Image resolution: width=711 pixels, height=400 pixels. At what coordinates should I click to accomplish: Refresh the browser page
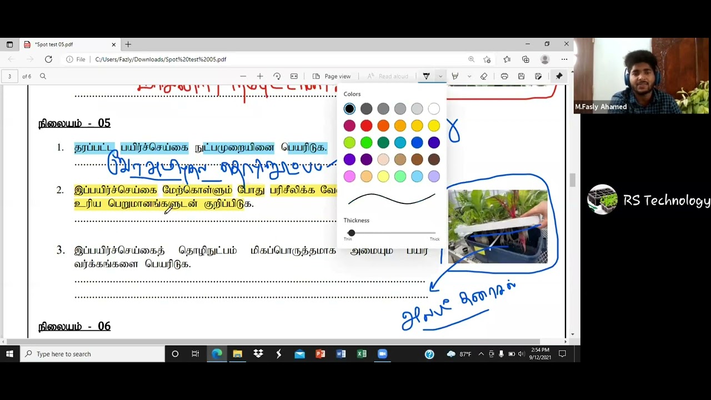48,59
